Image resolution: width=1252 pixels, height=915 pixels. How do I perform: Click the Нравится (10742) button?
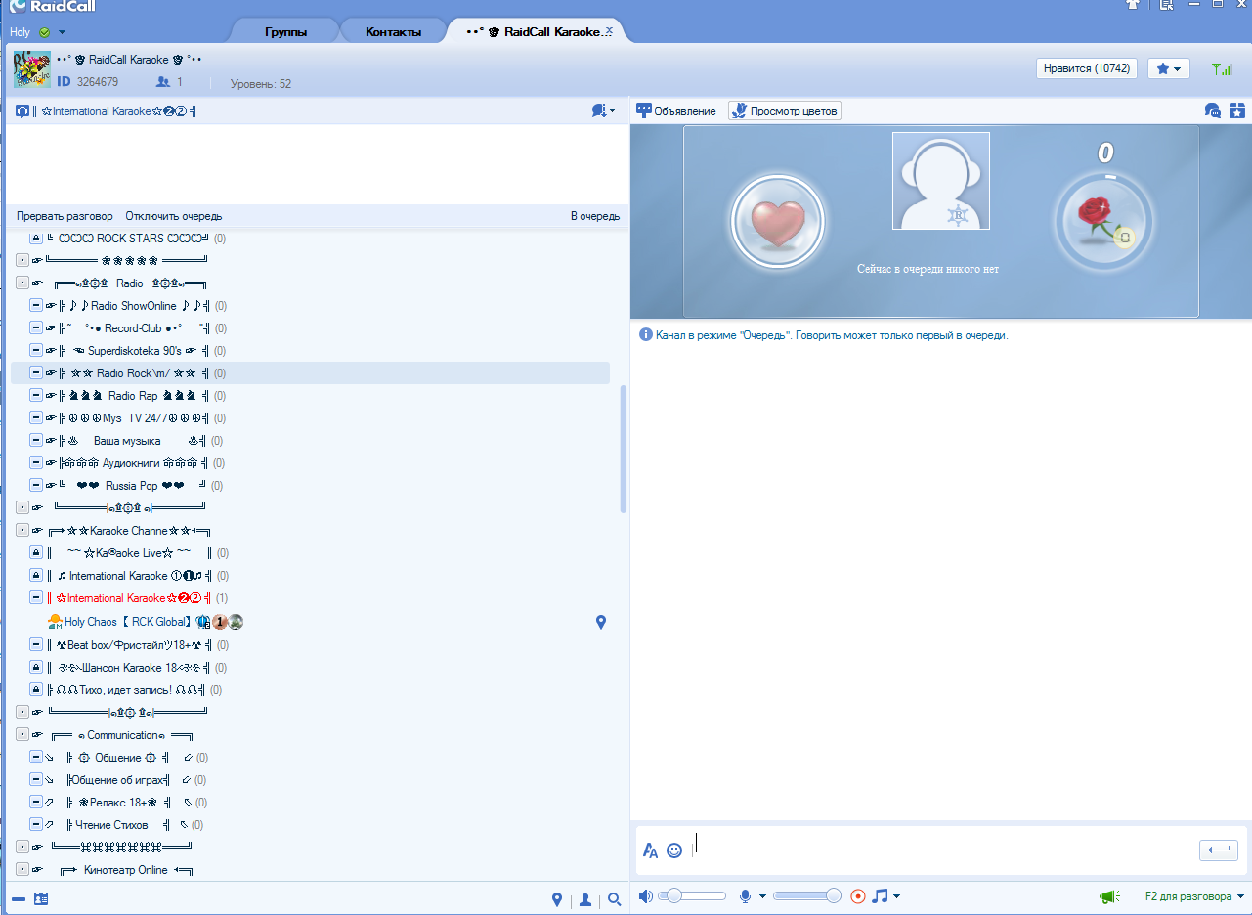1086,68
